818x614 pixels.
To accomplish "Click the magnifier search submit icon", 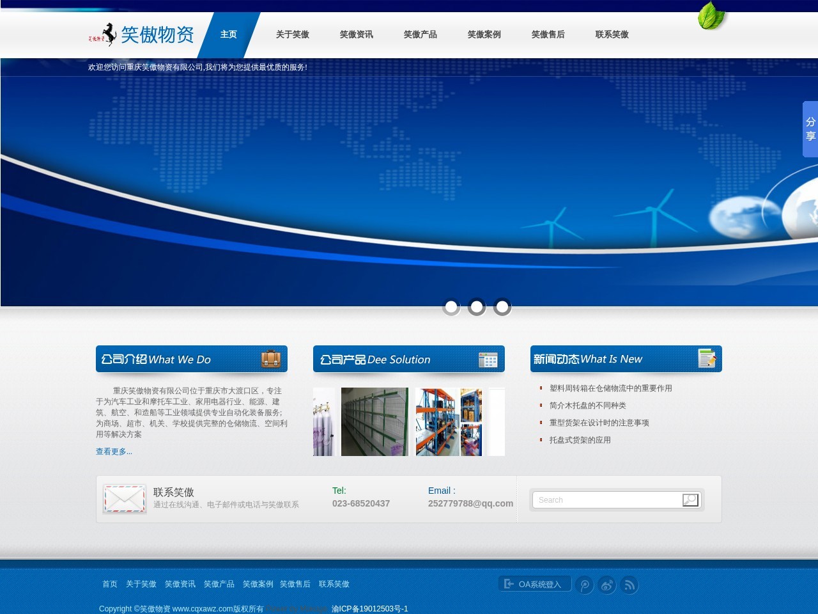I will [x=690, y=500].
